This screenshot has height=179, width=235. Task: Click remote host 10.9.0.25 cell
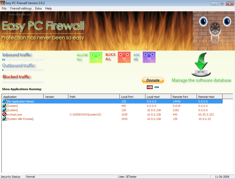click(x=205, y=119)
